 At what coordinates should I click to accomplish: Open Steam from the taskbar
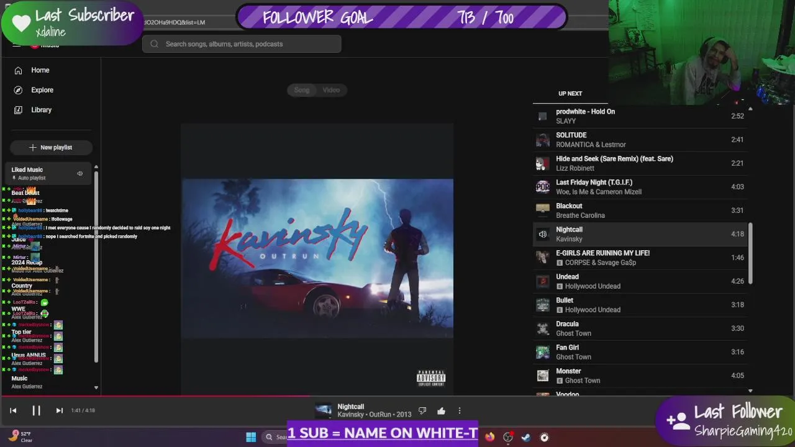pyautogui.click(x=526, y=437)
